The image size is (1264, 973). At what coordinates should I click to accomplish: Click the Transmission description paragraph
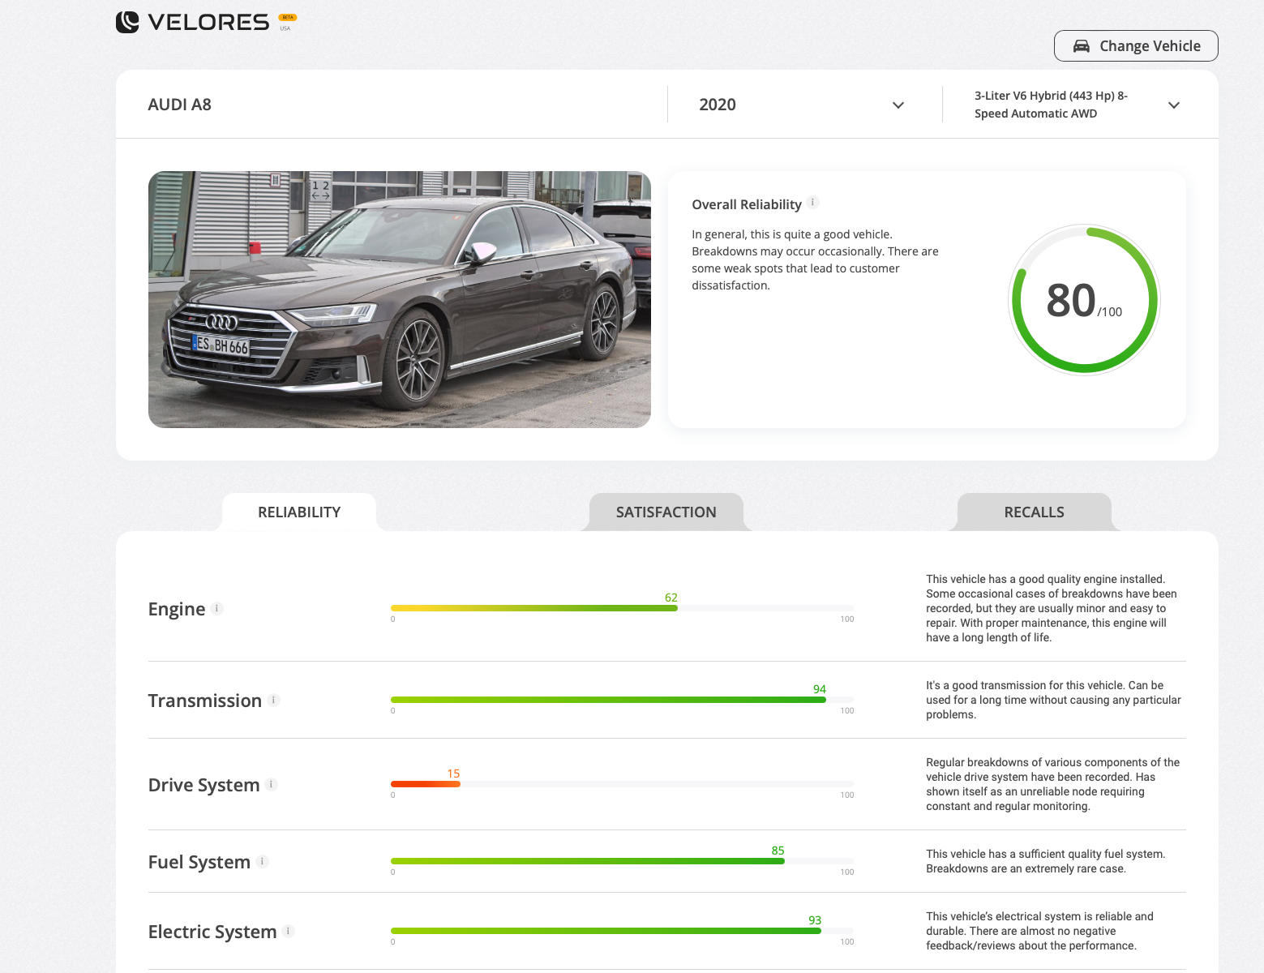pyautogui.click(x=1053, y=700)
